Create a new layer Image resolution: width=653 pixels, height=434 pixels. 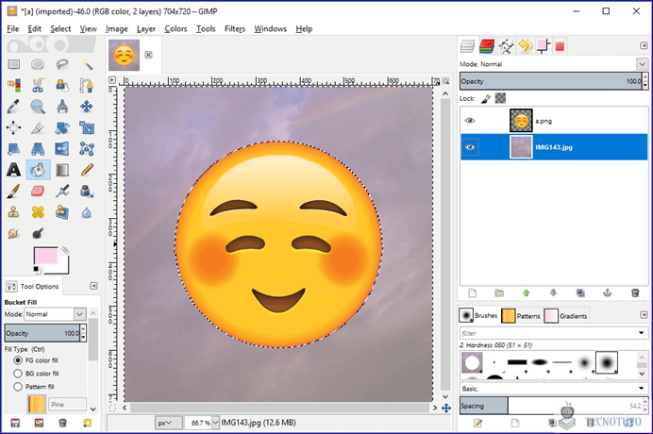click(472, 293)
